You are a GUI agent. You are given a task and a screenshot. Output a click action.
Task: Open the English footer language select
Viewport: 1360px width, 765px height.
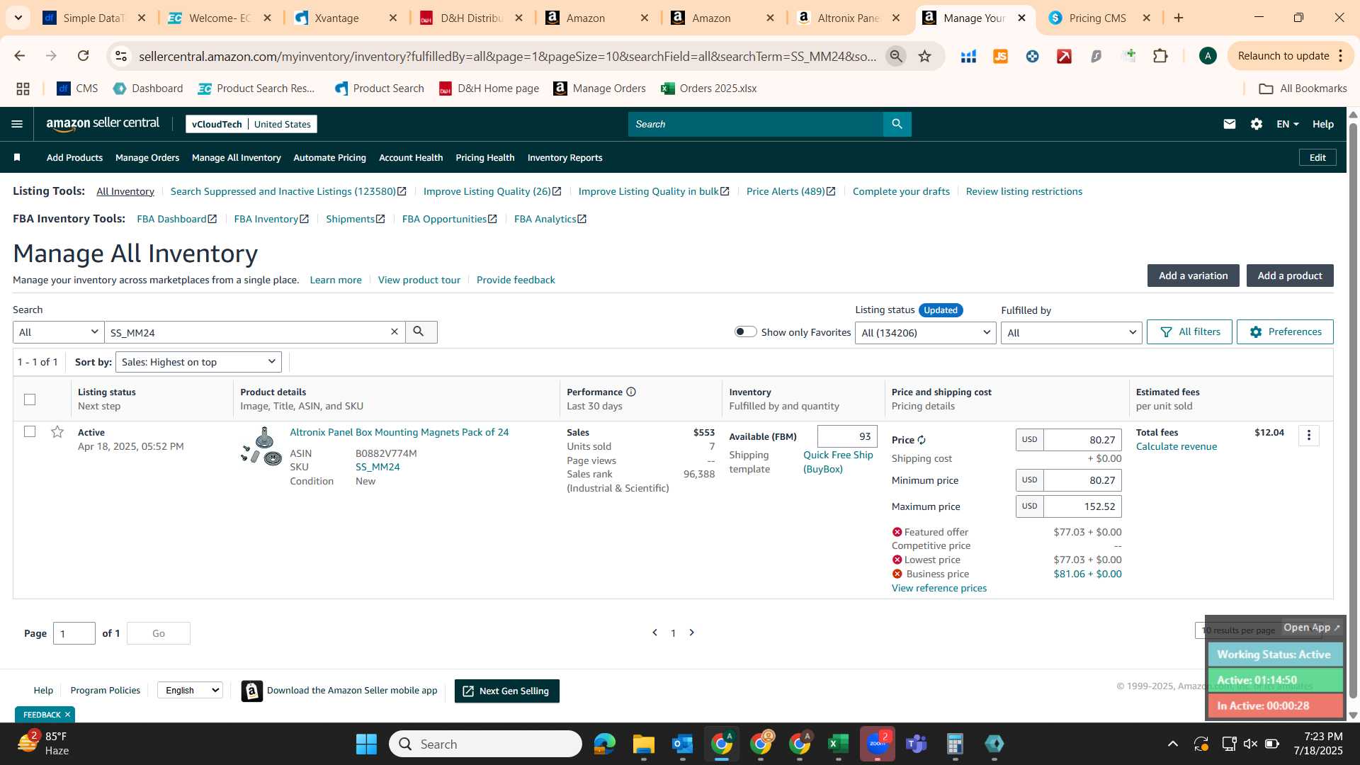click(x=190, y=690)
